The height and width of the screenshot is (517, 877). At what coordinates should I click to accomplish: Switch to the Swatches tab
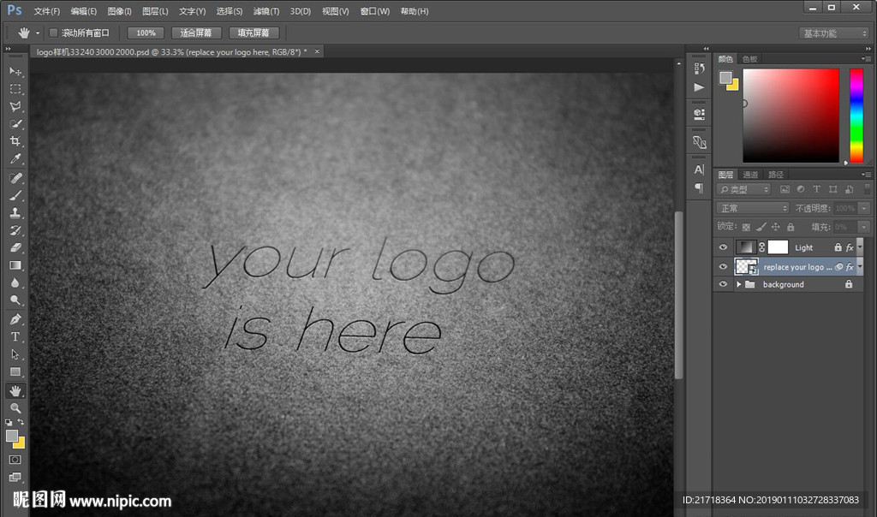pyautogui.click(x=749, y=59)
